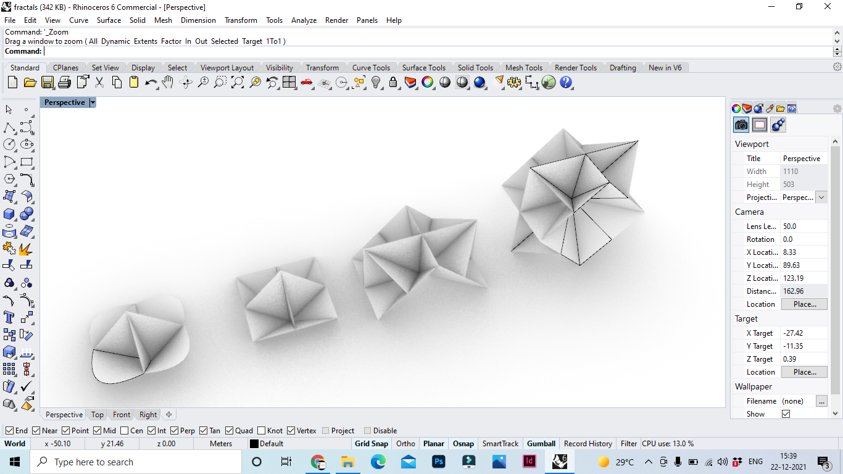Open the Surface menu
Screen dimensions: 843x474
109,20
